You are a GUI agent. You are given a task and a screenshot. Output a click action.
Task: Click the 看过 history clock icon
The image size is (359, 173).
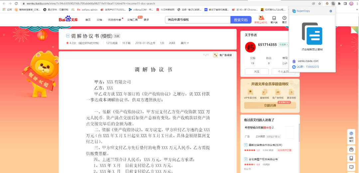point(284,20)
